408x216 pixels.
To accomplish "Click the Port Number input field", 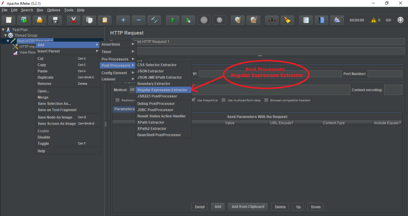I will (384, 74).
